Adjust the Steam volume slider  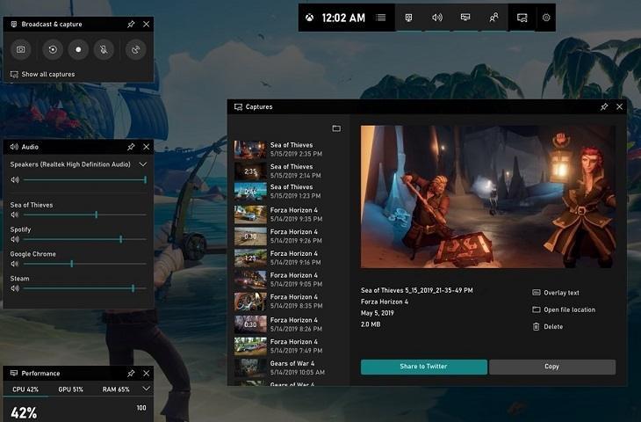pos(85,288)
